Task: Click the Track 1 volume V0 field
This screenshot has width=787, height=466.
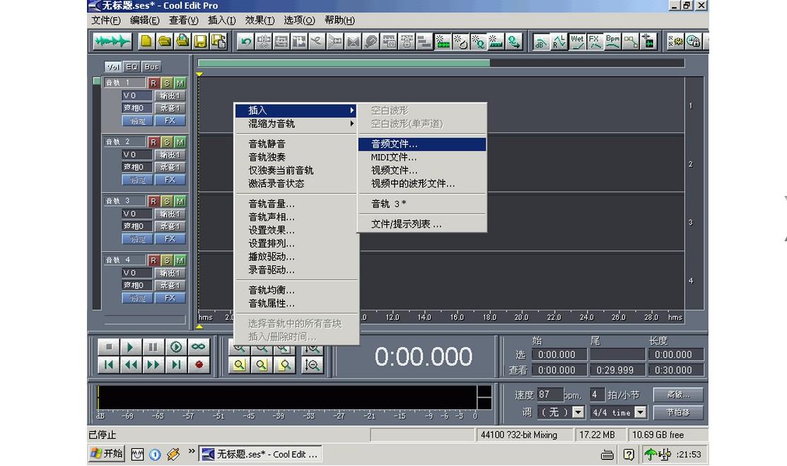Action: click(137, 95)
